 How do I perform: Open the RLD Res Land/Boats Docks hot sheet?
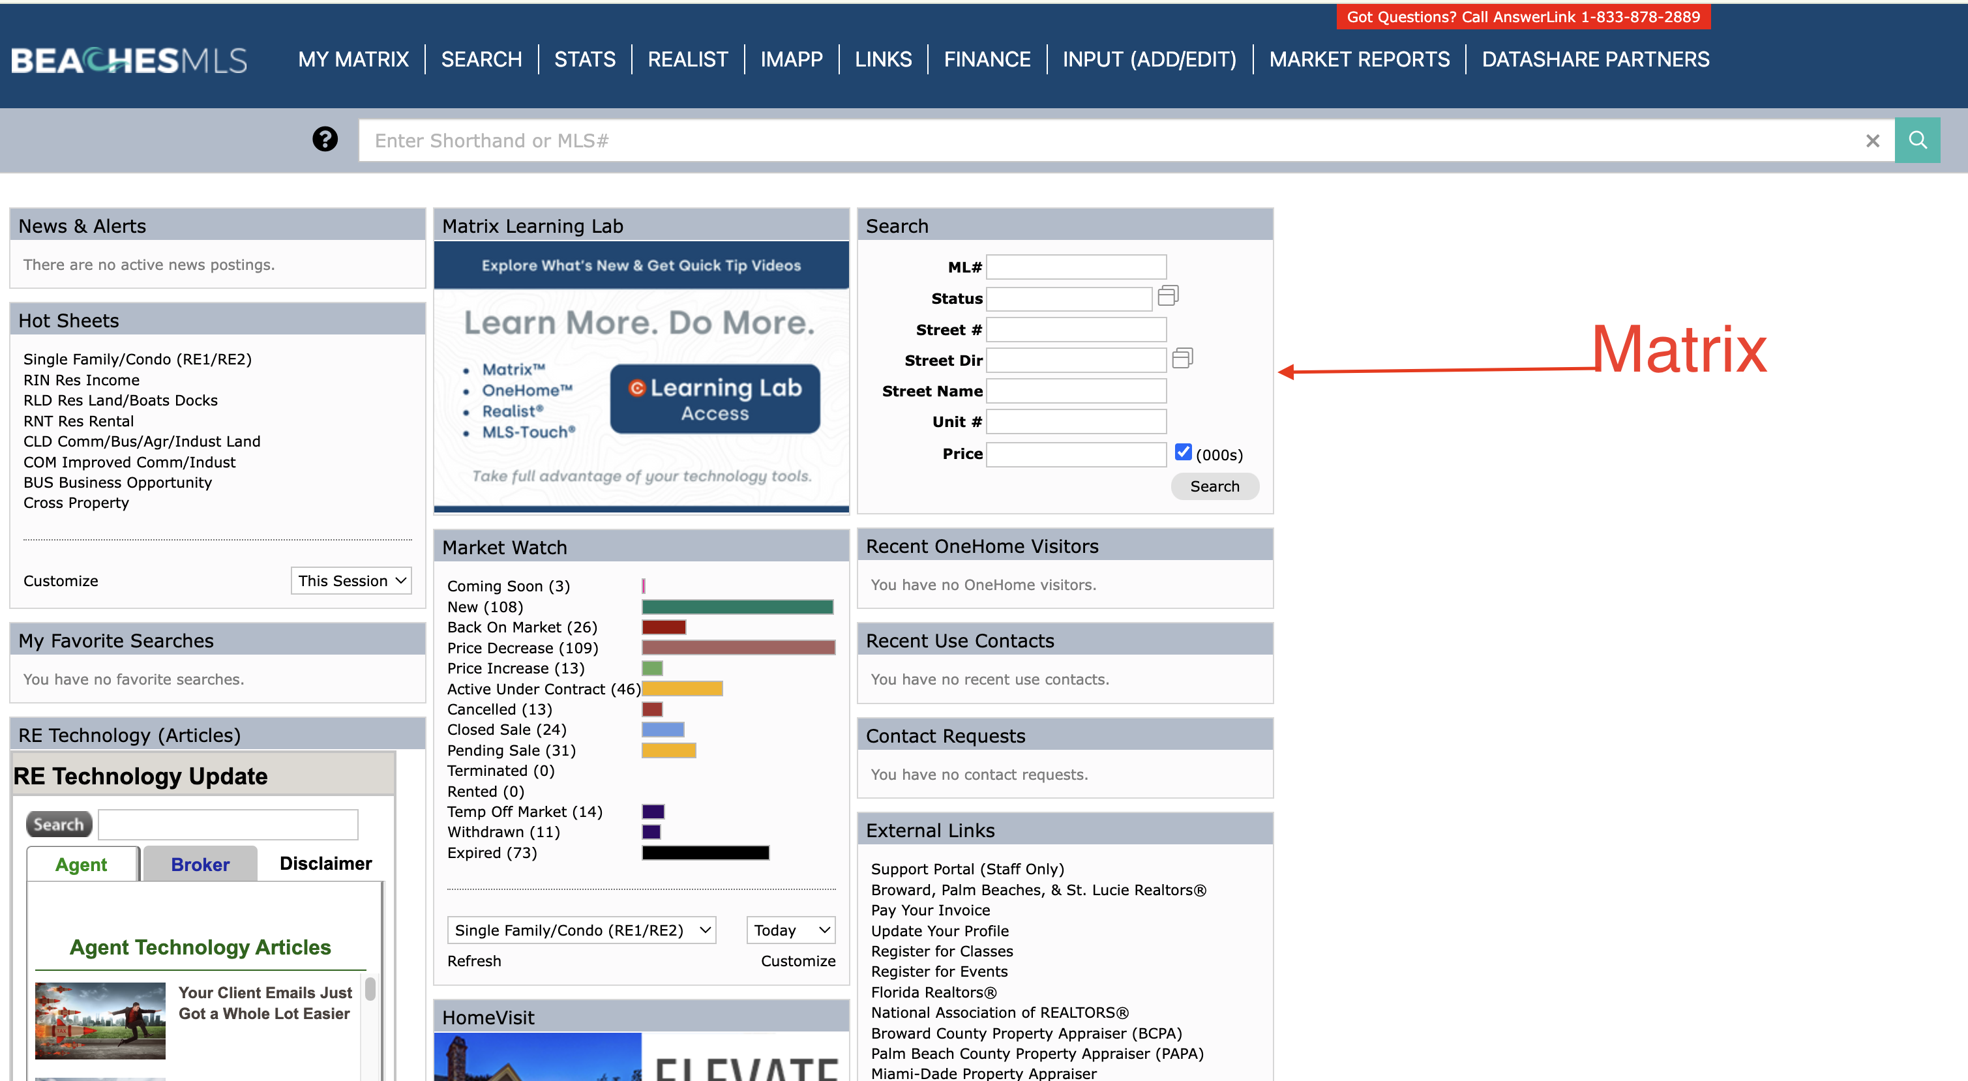121,400
